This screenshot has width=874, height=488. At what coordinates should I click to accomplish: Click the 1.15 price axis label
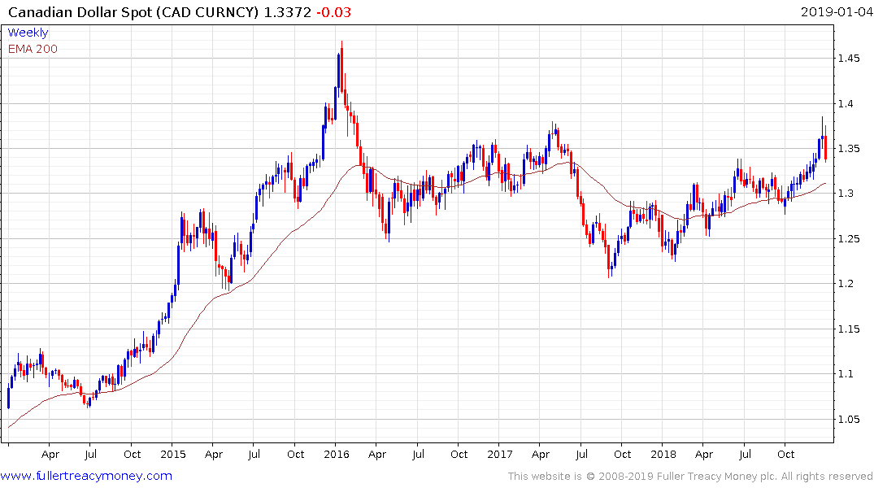point(849,329)
